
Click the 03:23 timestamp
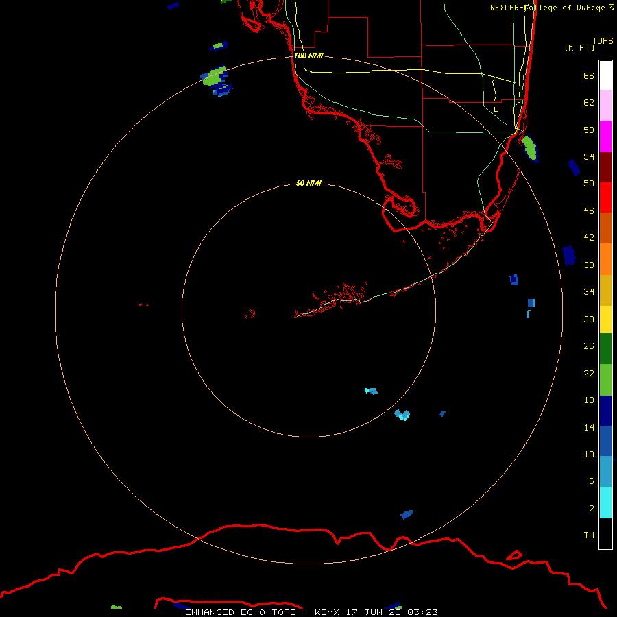tap(422, 612)
